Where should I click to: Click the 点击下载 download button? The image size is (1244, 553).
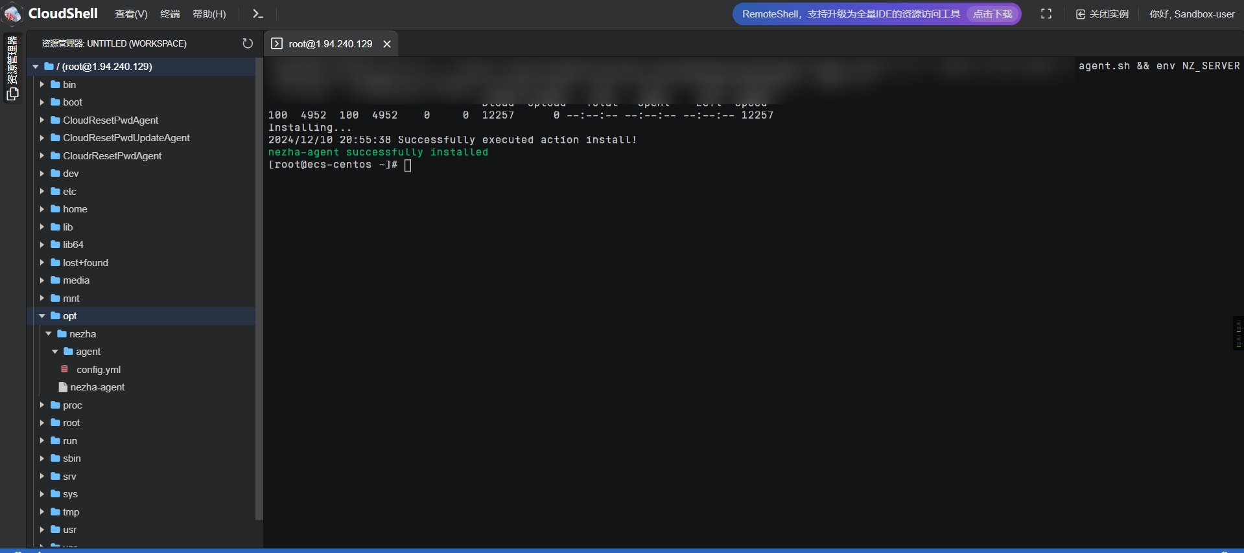[992, 14]
